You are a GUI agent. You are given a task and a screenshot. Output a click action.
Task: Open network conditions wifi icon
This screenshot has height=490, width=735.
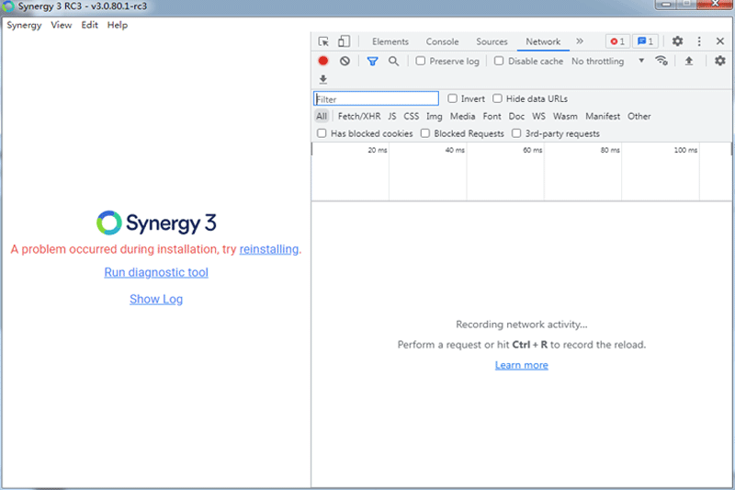point(661,61)
